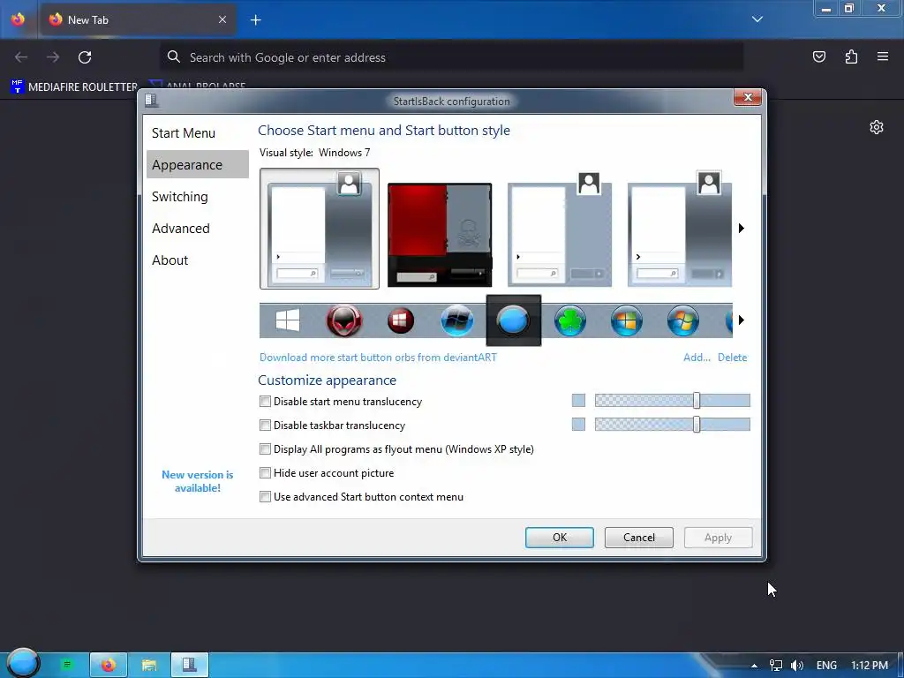Pick the colorful Windows 8 style orb
The height and width of the screenshot is (678, 904).
626,320
